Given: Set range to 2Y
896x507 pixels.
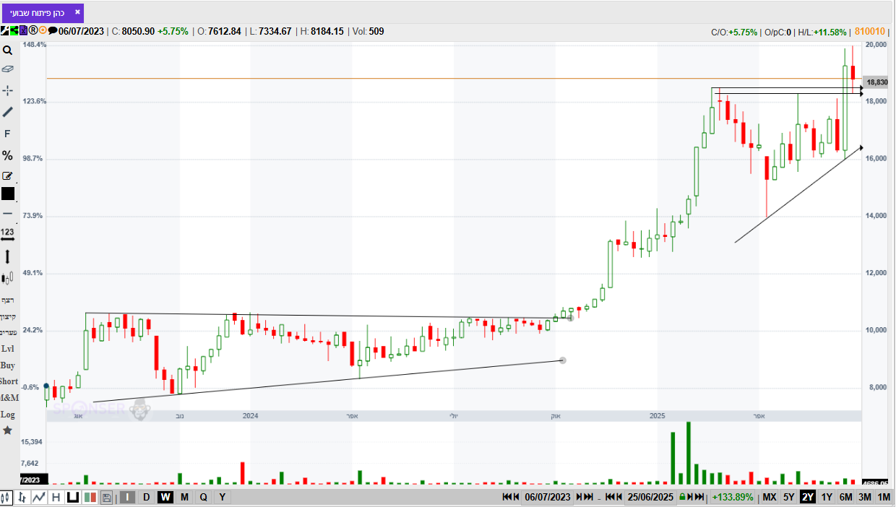Looking at the screenshot, I should coord(808,497).
